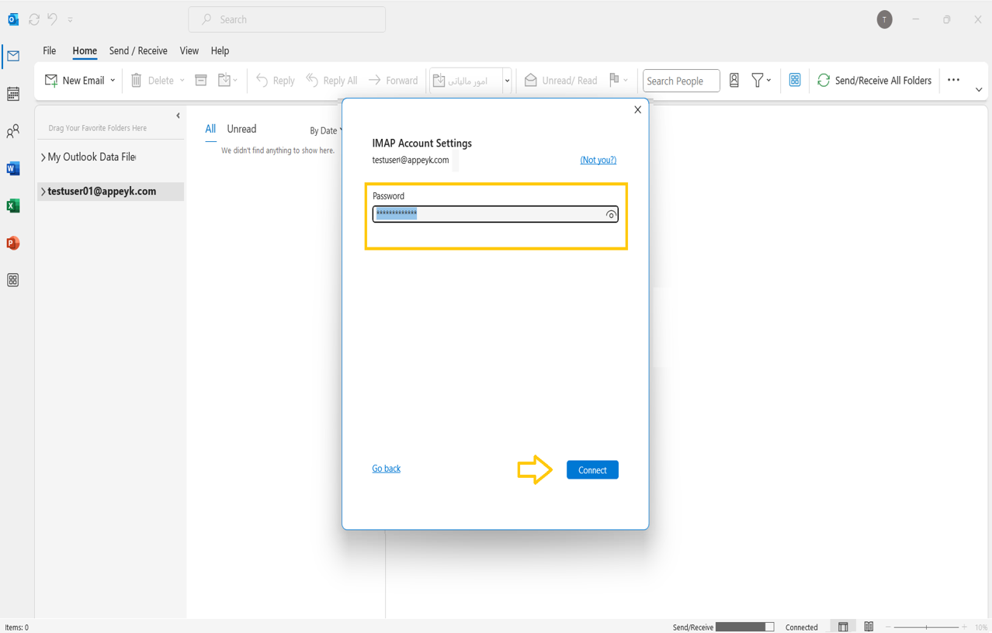This screenshot has height=633, width=992.
Task: Close the IMAP Account Settings dialog
Action: point(638,109)
